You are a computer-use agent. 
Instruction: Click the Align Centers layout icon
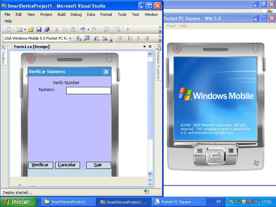click(x=138, y=38)
